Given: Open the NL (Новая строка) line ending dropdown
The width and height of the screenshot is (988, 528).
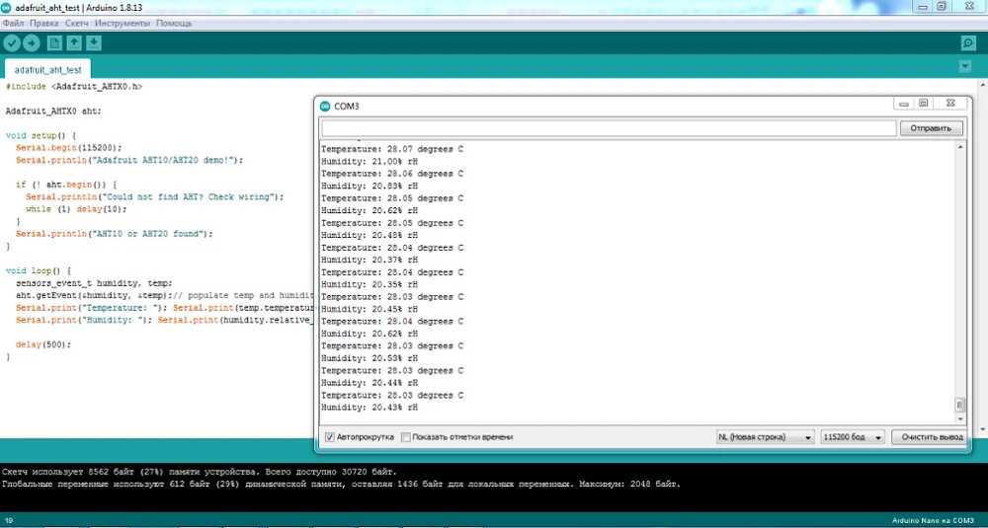Looking at the screenshot, I should tap(765, 437).
